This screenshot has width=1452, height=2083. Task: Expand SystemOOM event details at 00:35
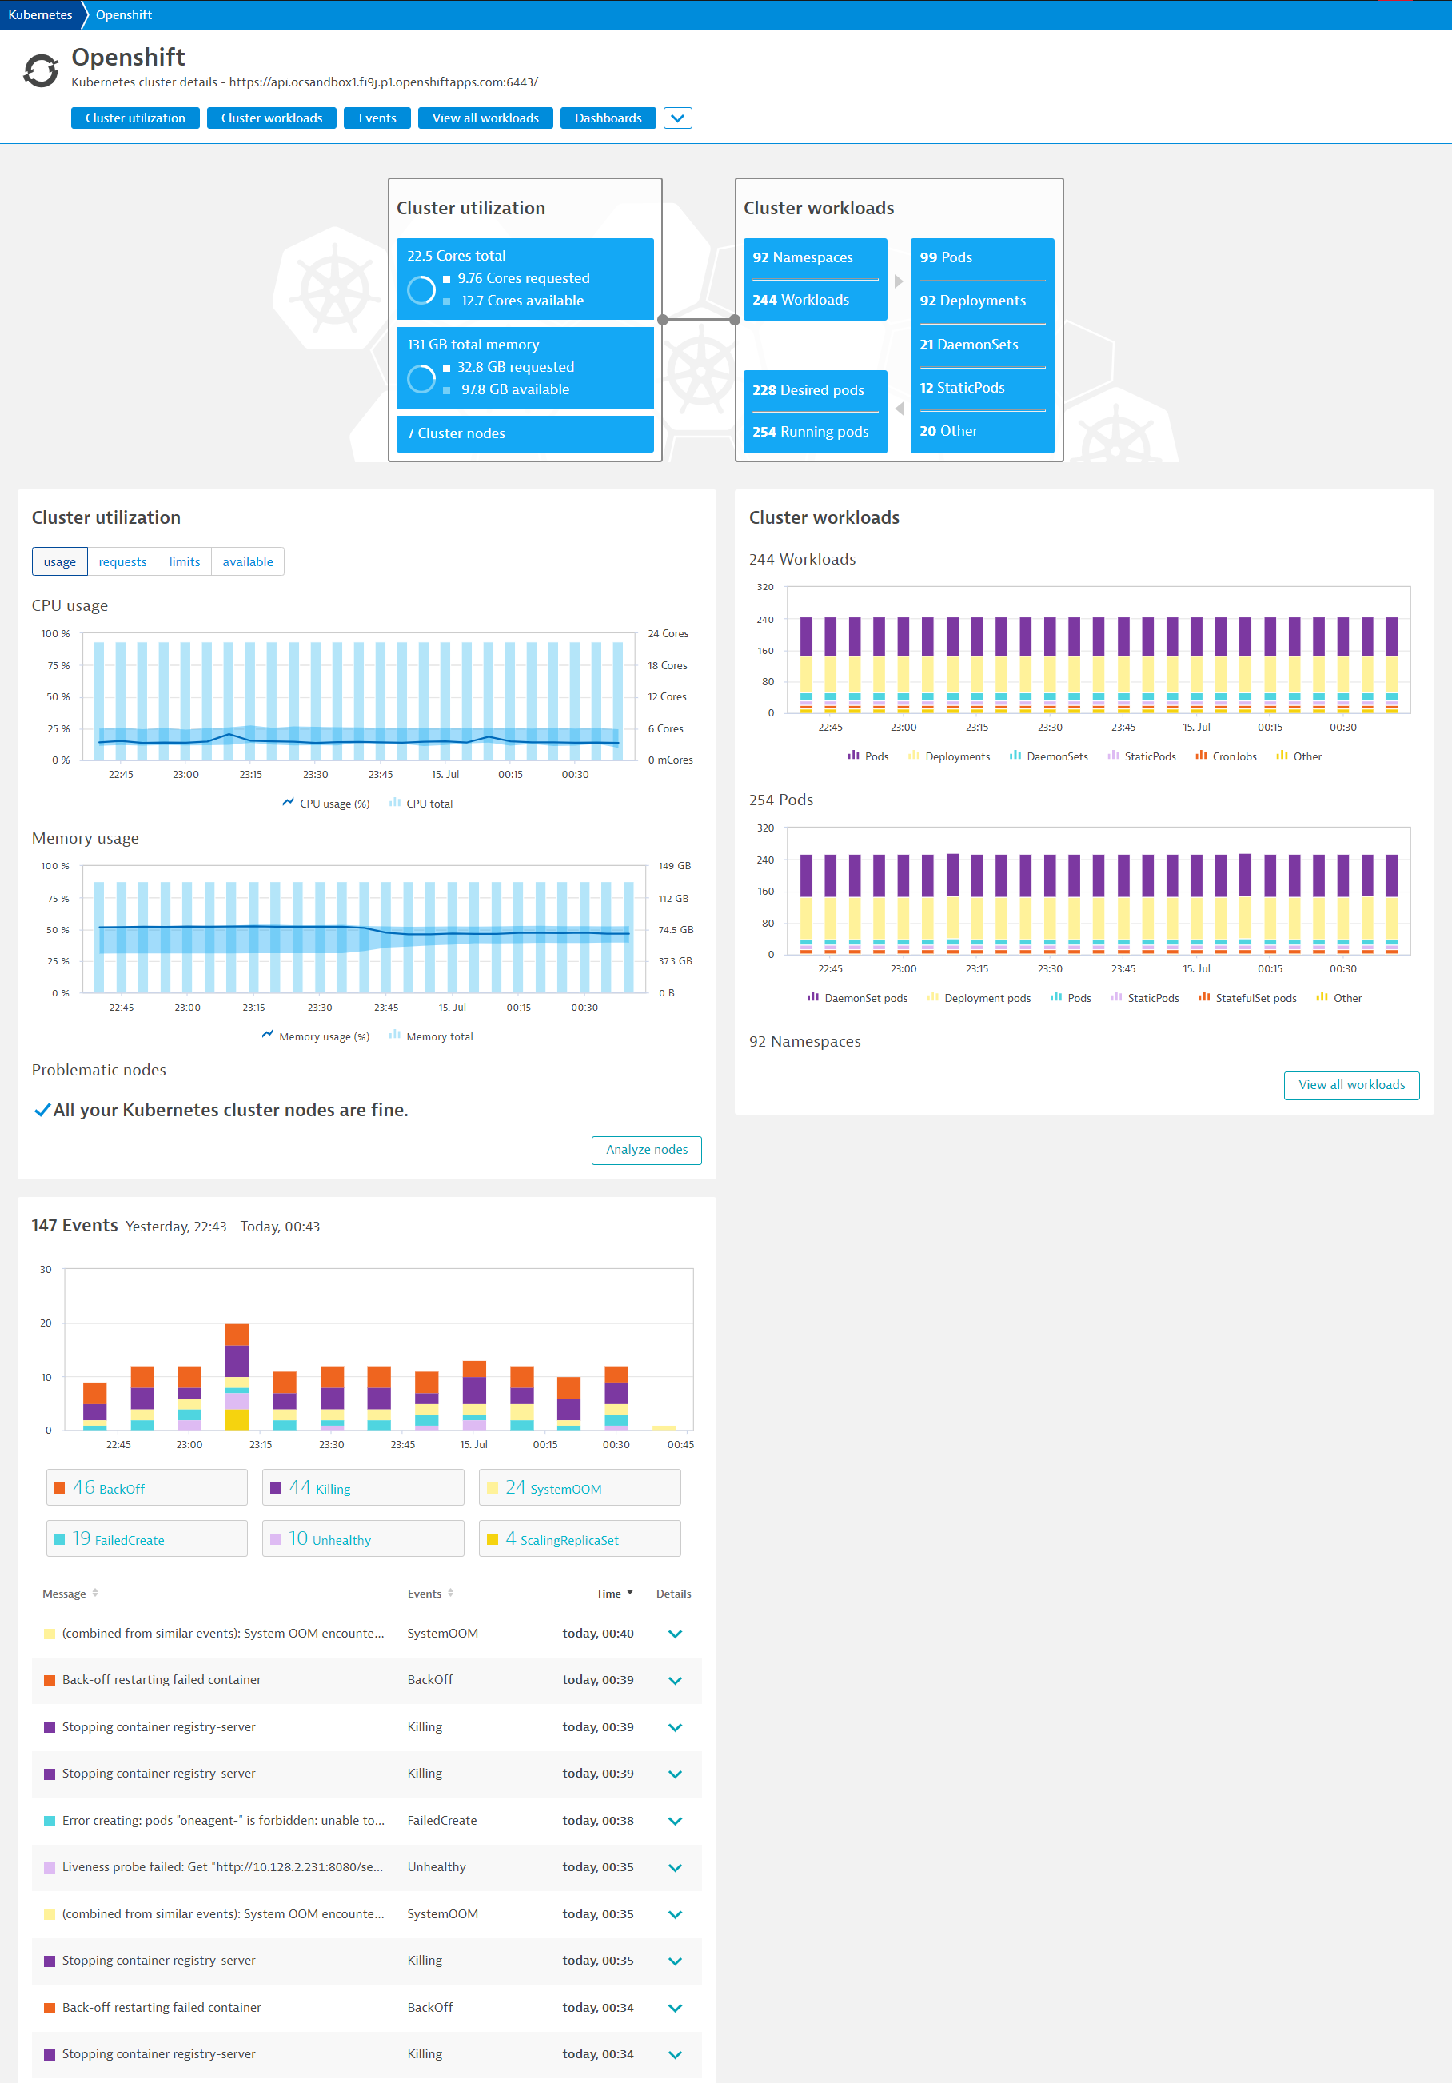[x=675, y=1914]
